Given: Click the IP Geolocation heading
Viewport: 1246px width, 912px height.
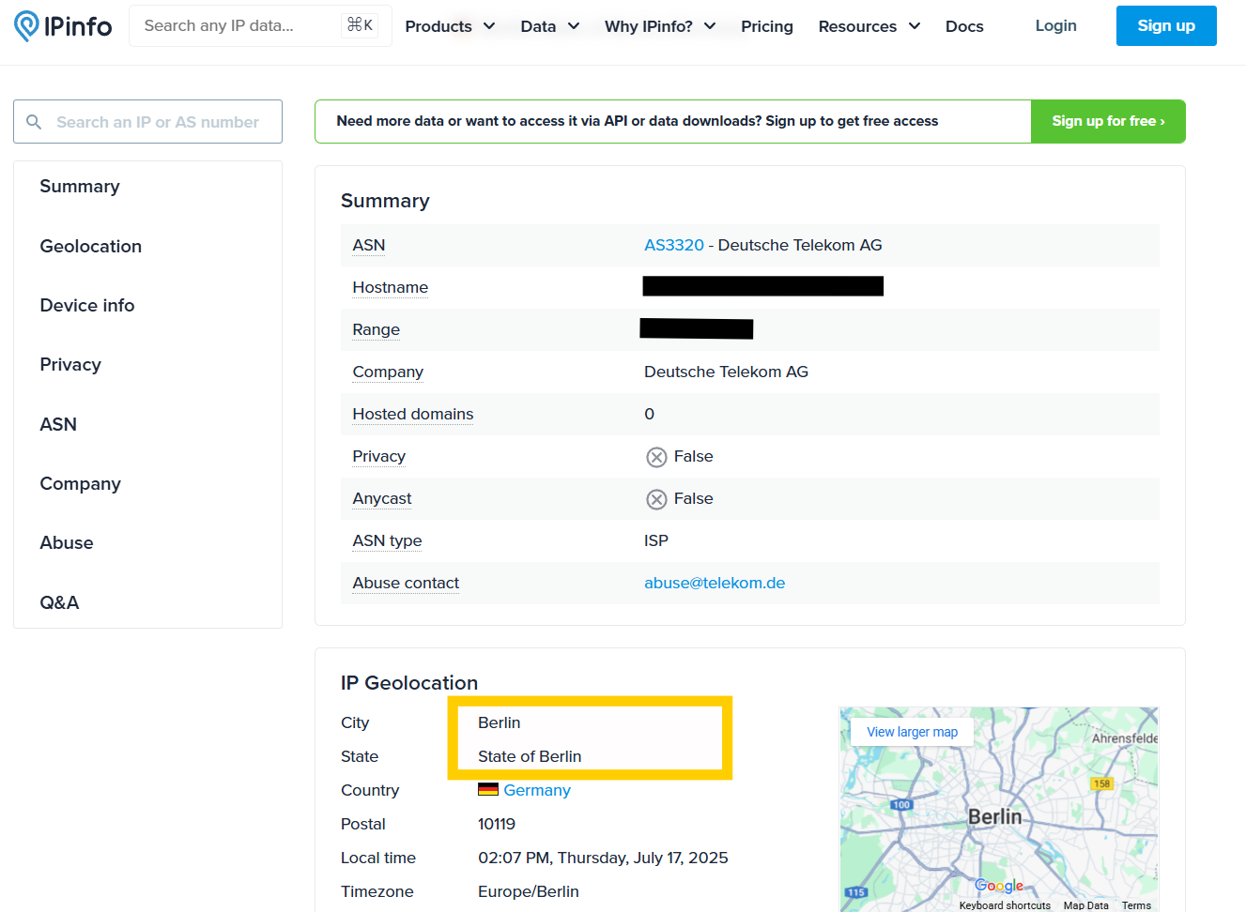Looking at the screenshot, I should click(409, 683).
